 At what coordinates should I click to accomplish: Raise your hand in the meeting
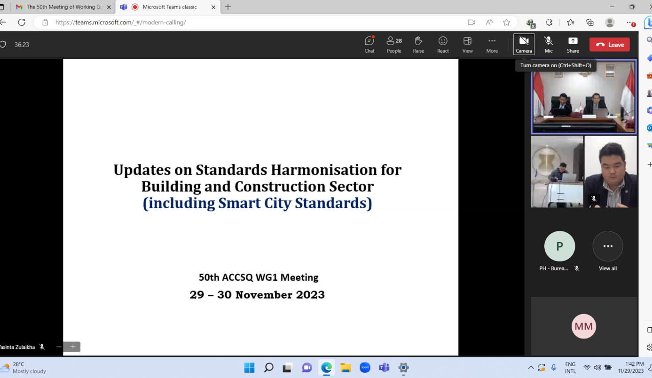(418, 45)
